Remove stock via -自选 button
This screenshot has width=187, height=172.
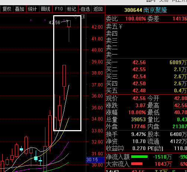tap(84, 9)
